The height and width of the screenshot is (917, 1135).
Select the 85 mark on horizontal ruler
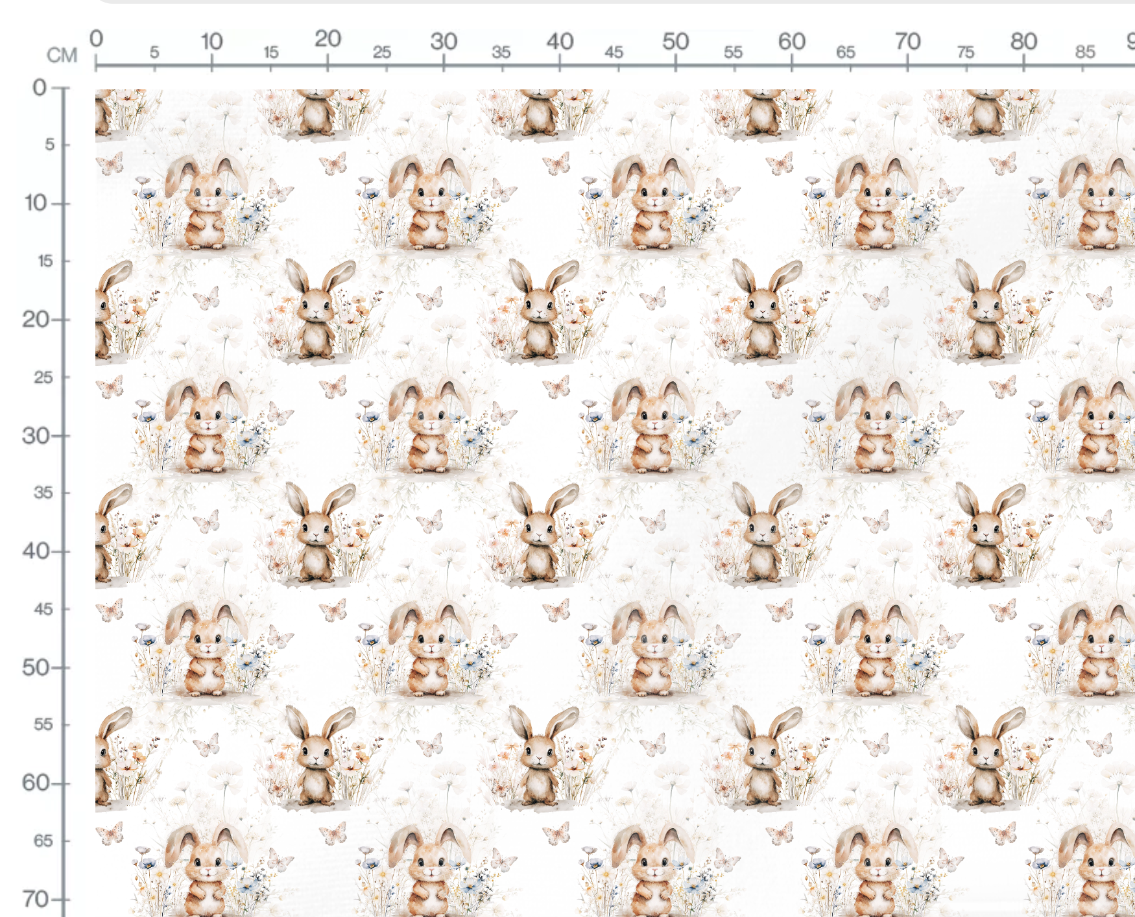point(1085,52)
